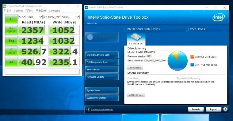Open the System Tuner

point(102,90)
